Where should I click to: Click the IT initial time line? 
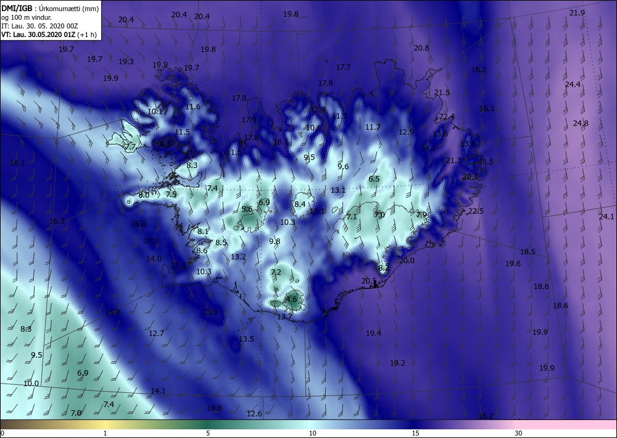point(39,25)
